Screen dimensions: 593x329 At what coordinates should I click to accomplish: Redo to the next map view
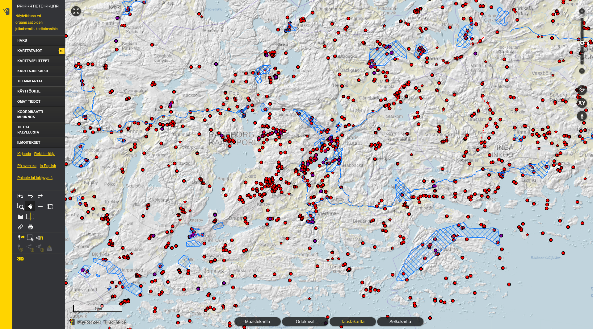[x=40, y=196]
